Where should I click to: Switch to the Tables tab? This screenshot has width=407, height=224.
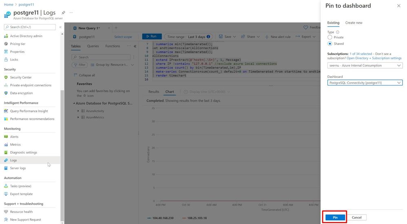pos(76,46)
